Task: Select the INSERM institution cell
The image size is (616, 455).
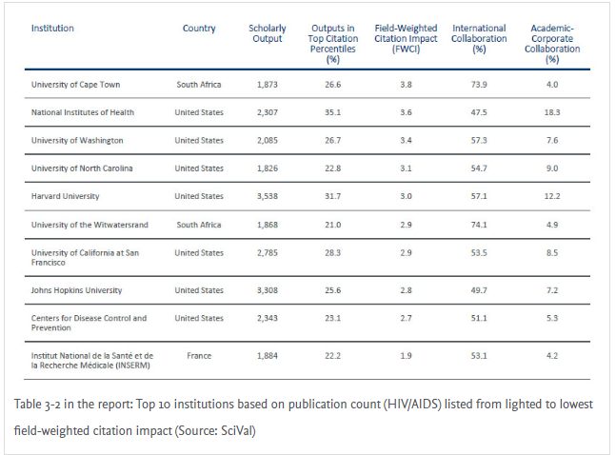Action: (x=92, y=361)
